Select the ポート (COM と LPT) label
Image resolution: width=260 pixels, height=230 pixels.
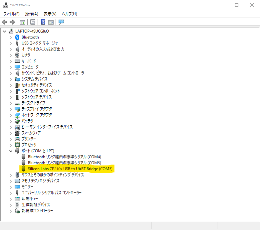coord(38,151)
